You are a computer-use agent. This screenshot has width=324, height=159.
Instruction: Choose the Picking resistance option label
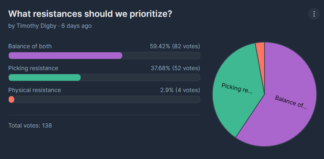33,68
